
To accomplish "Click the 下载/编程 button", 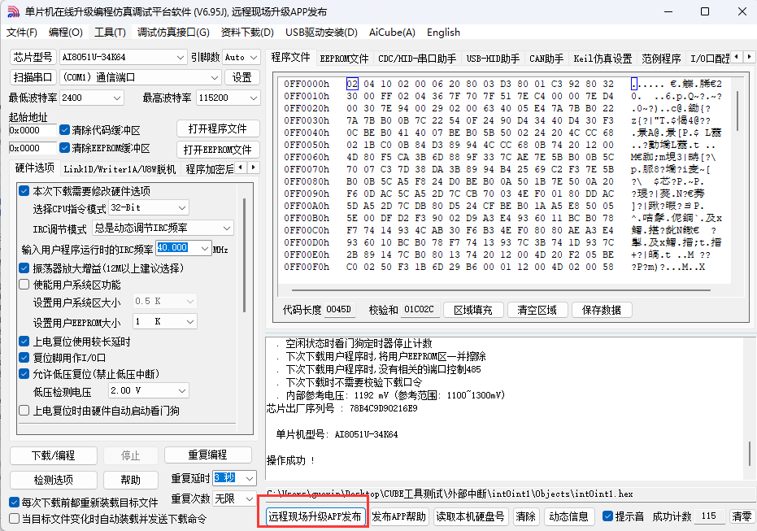I will (53, 455).
